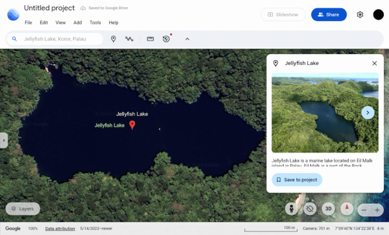Click the Jellyfish Lake aerial photo

click(x=325, y=112)
